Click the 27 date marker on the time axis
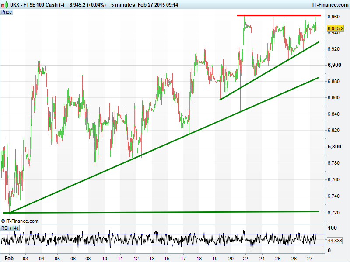The height and width of the screenshot is (262, 350). pos(309,258)
